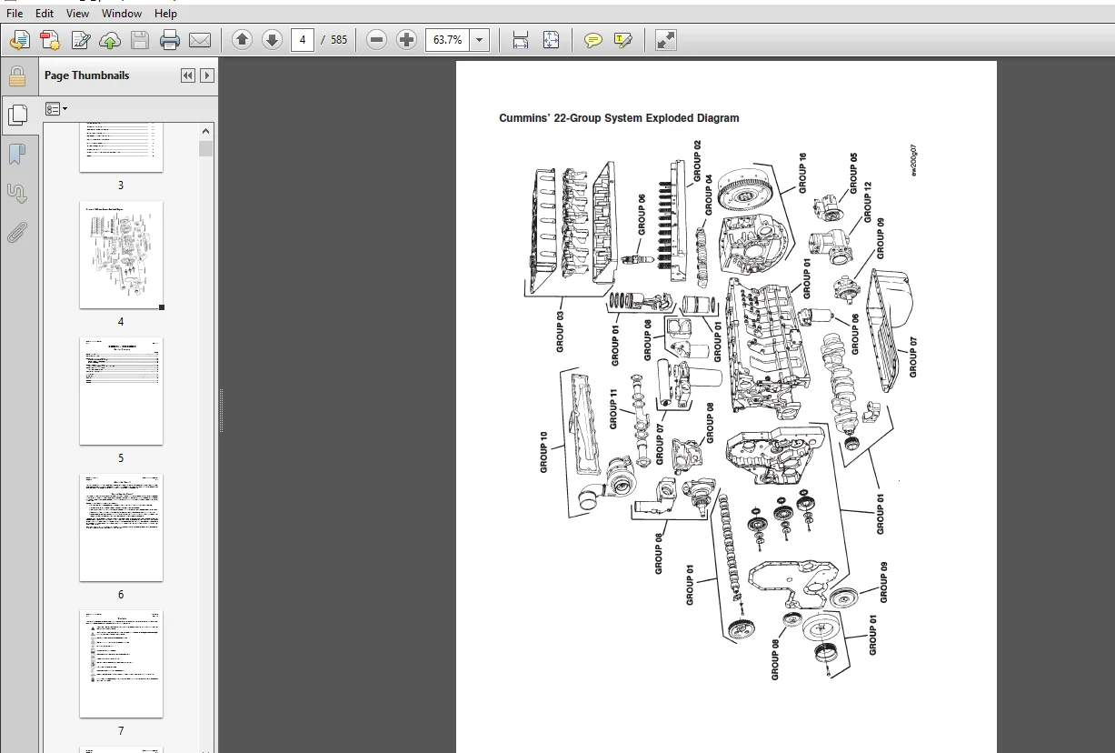Open the View menu

point(78,14)
